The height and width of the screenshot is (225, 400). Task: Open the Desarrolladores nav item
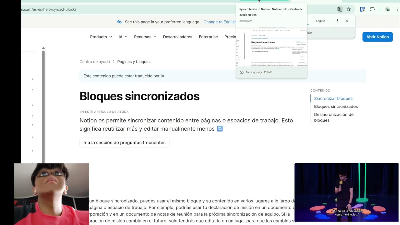click(177, 37)
